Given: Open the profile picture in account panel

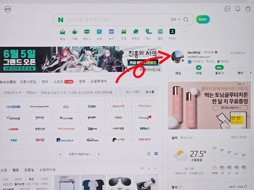Looking at the screenshot, I should (x=177, y=57).
